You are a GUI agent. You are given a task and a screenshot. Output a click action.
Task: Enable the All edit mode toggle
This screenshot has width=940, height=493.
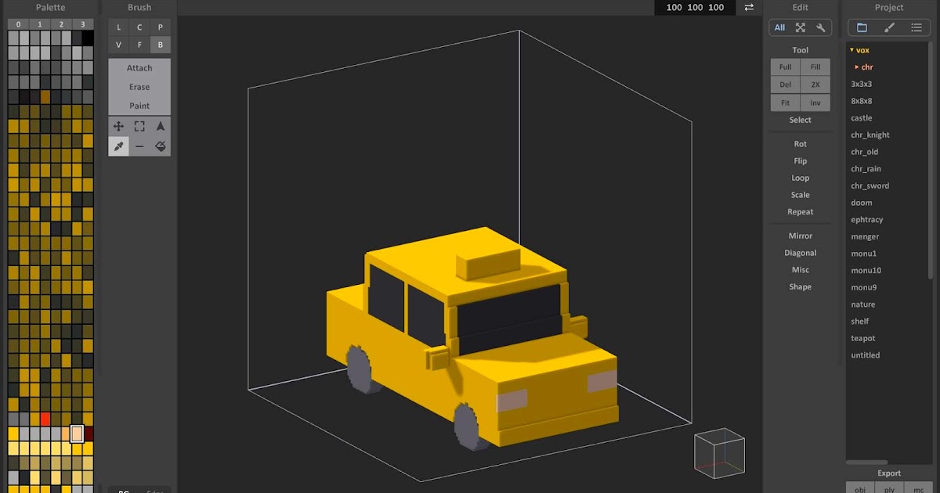(779, 27)
